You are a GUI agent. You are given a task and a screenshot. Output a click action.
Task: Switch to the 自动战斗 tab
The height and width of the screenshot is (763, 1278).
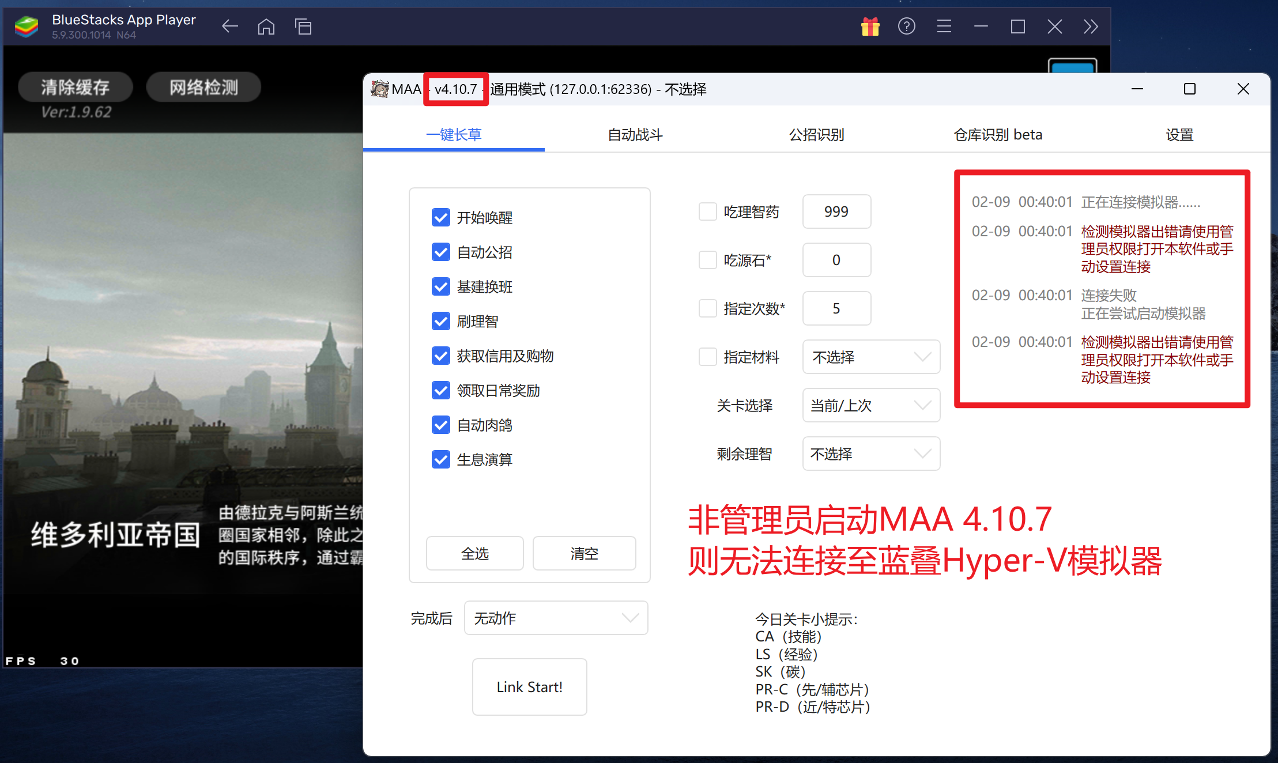pos(635,134)
